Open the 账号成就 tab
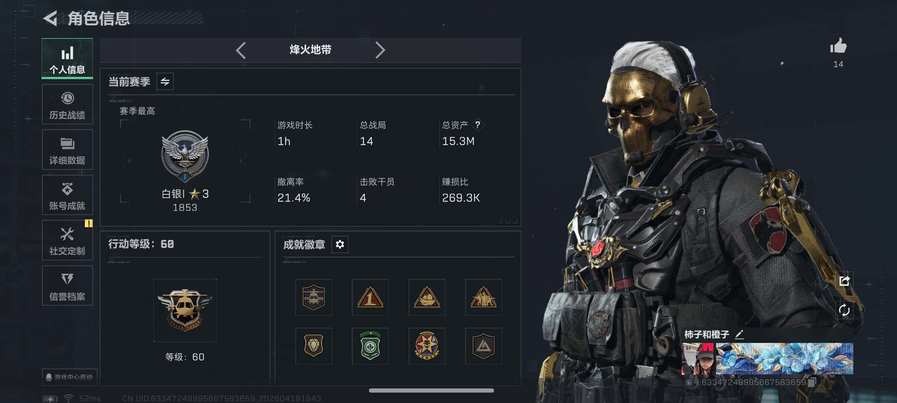This screenshot has height=403, width=897. [x=67, y=195]
